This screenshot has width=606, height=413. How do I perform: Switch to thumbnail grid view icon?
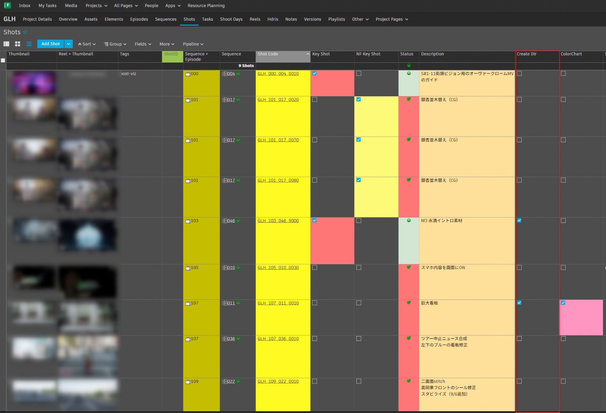[x=17, y=44]
